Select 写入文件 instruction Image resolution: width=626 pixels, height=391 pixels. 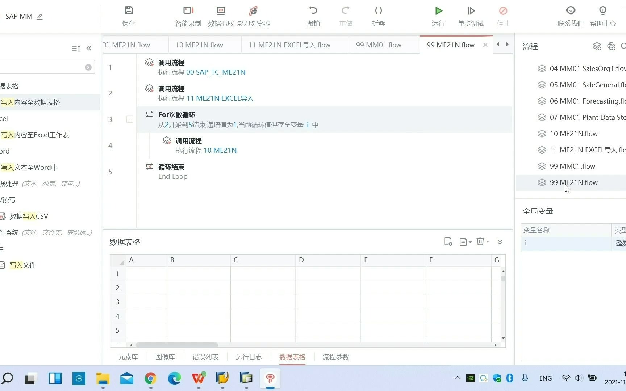coord(22,265)
